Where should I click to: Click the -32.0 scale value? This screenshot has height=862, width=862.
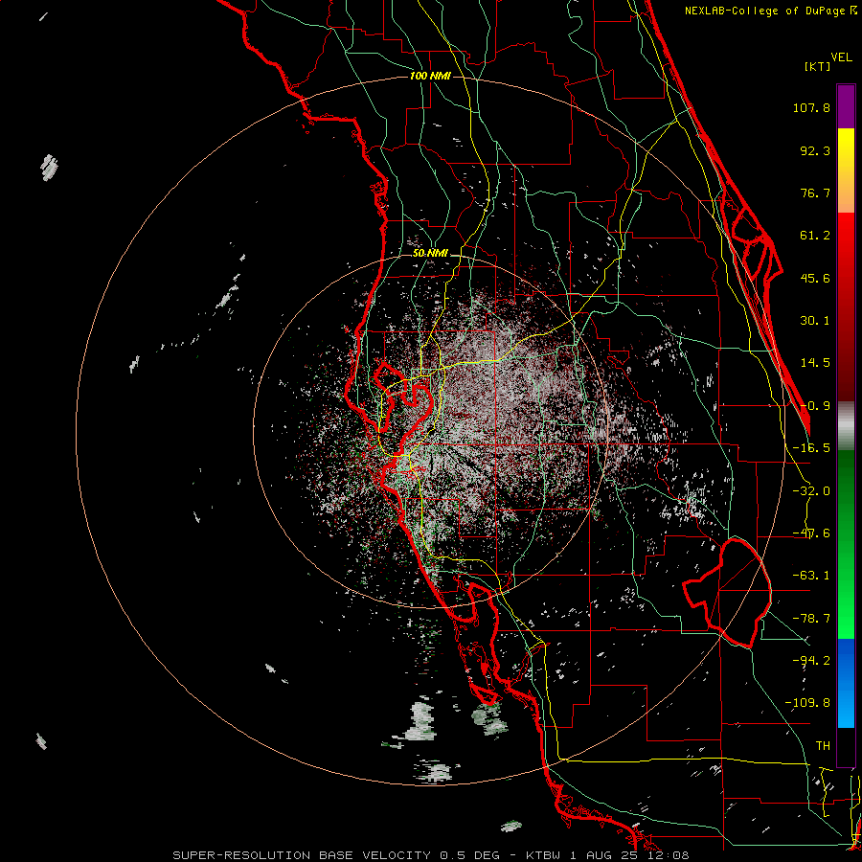(811, 491)
